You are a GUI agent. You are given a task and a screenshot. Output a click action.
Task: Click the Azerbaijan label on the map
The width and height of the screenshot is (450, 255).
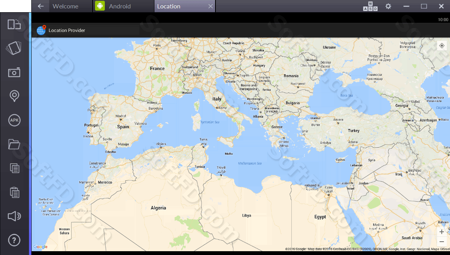pos(428,120)
